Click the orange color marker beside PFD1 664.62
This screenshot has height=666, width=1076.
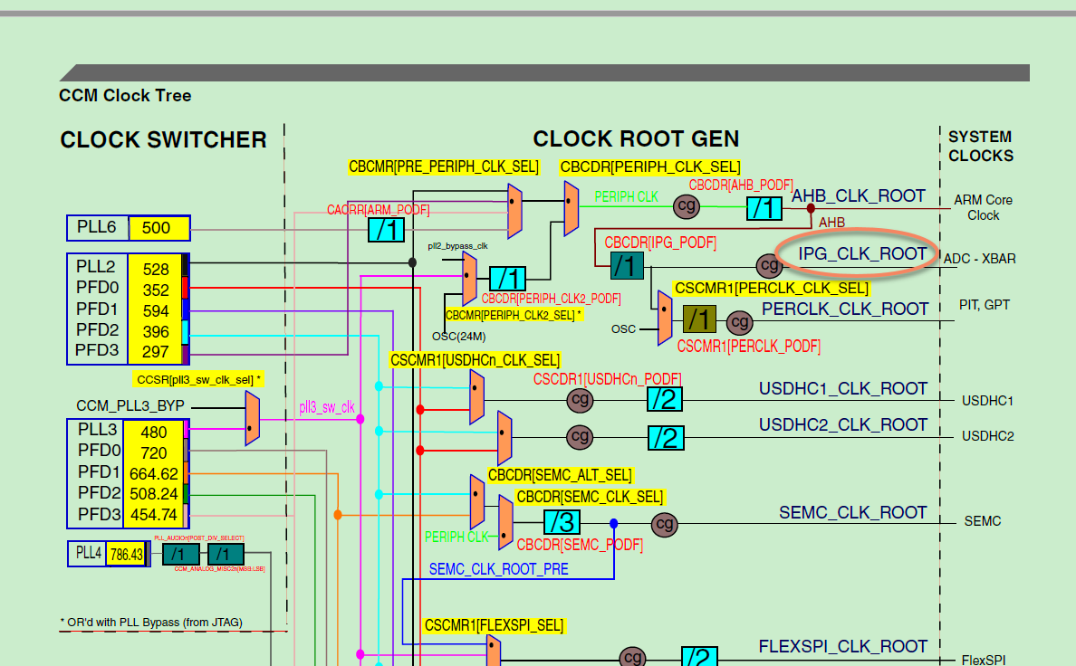pyautogui.click(x=186, y=472)
